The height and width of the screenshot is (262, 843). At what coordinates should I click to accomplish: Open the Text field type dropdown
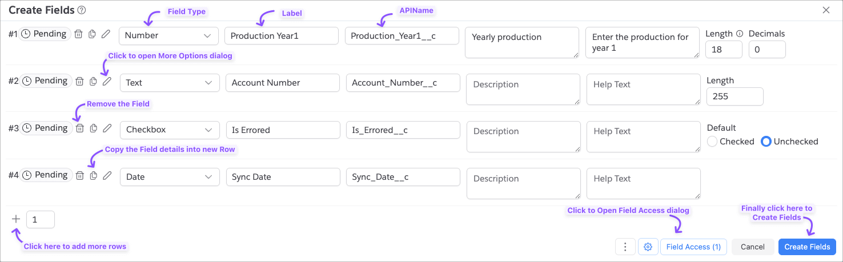(170, 83)
